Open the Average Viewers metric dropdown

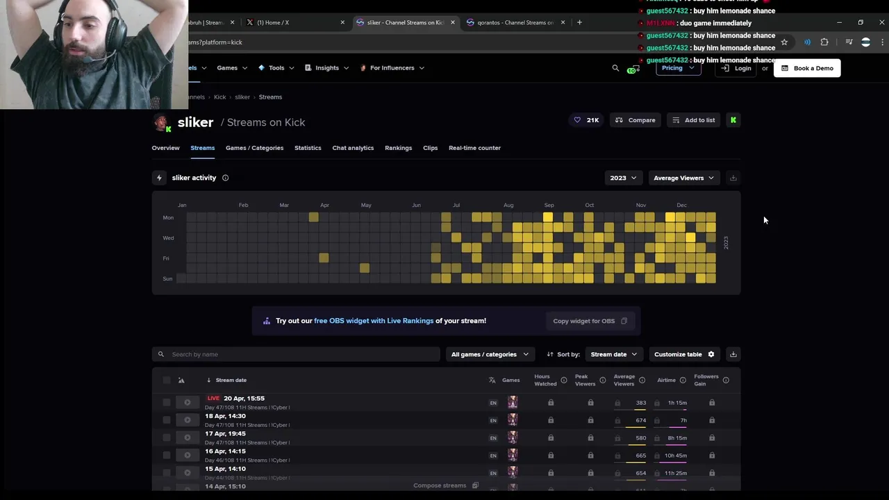(x=683, y=178)
